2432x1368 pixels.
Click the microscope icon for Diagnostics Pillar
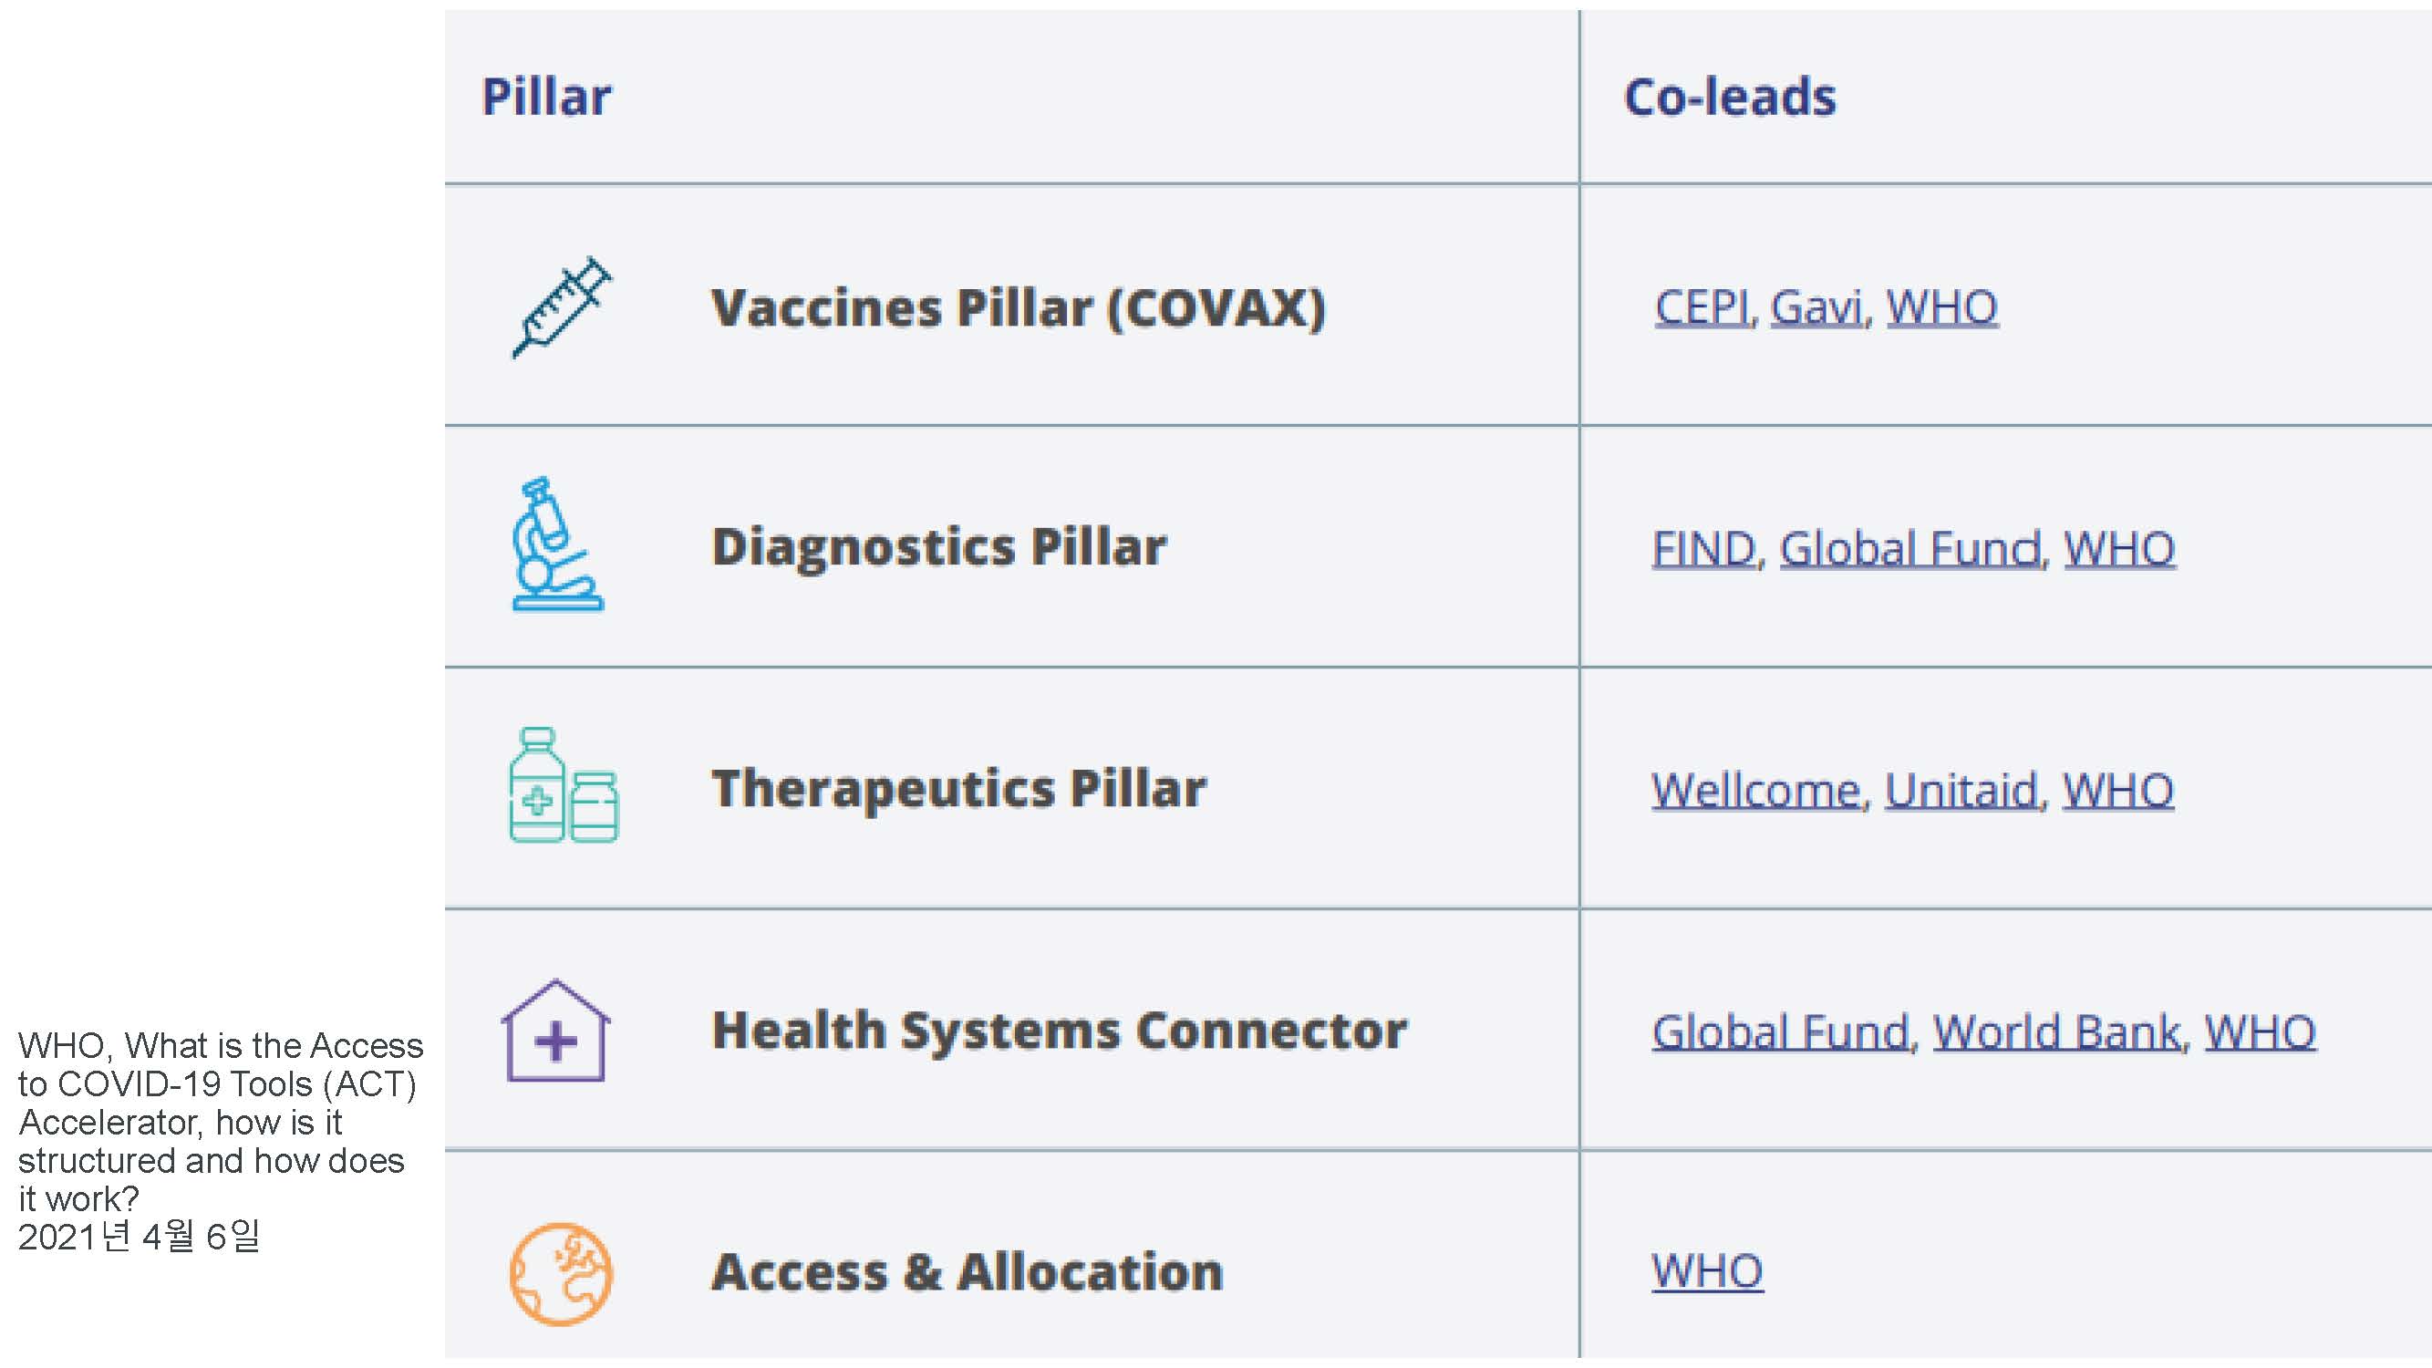point(557,544)
